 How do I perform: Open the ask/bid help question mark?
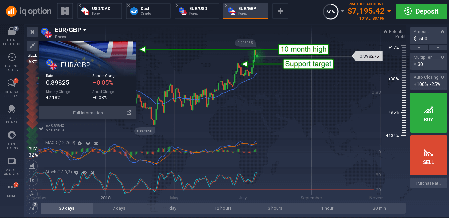pyautogui.click(x=41, y=128)
